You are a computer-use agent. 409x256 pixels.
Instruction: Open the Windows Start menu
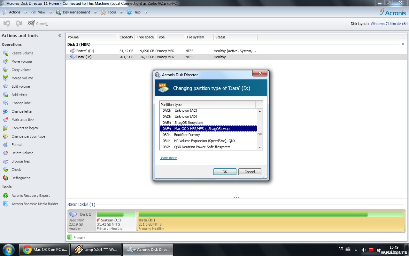point(8,250)
